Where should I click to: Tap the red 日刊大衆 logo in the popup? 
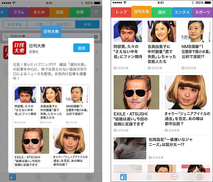click(x=19, y=48)
